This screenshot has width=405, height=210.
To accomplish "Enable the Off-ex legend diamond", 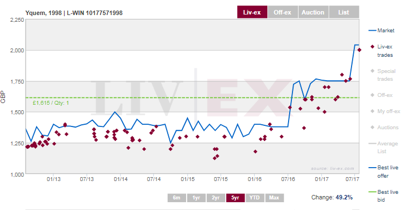I will pos(372,95).
